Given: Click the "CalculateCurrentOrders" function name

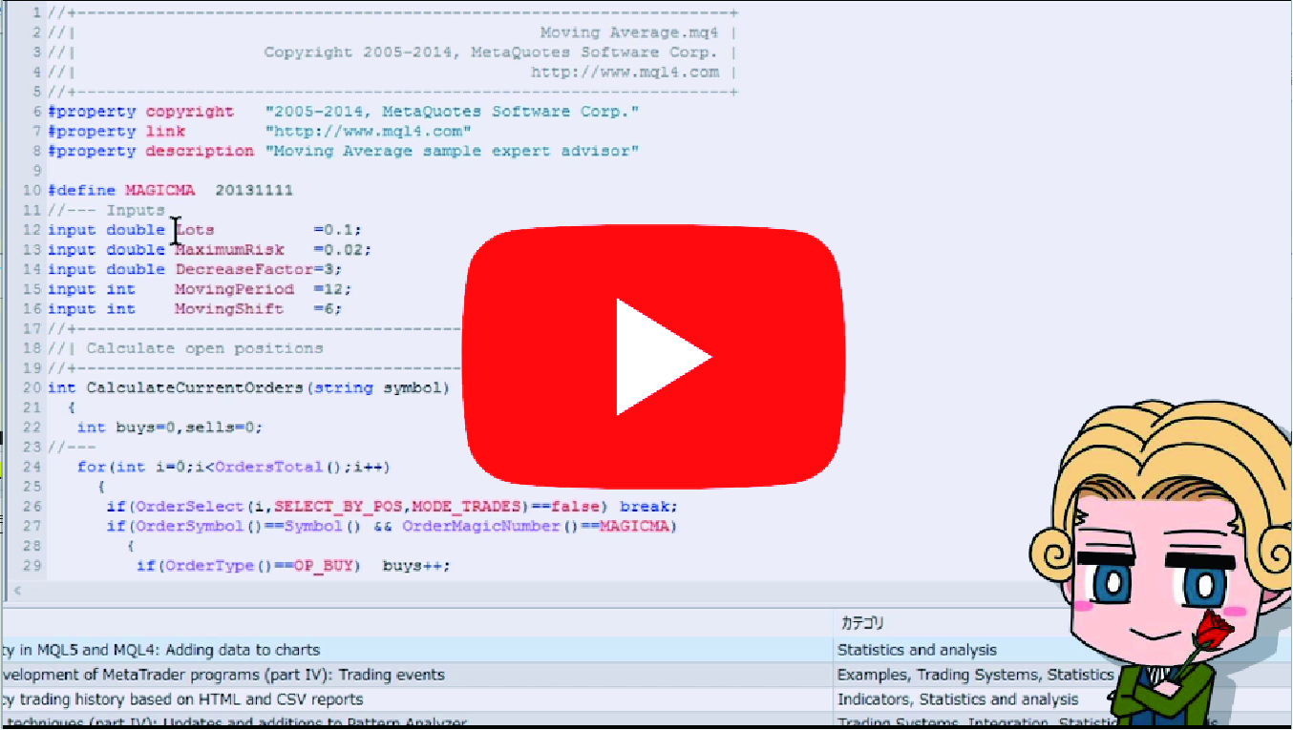Looking at the screenshot, I should pyautogui.click(x=195, y=387).
